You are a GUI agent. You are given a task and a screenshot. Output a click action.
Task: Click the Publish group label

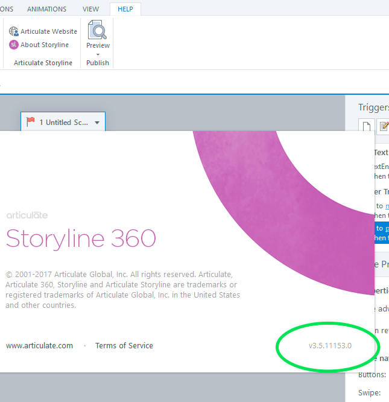(98, 63)
